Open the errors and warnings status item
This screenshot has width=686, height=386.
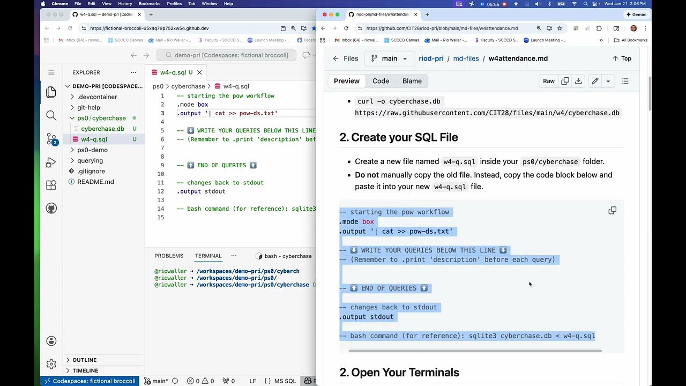point(200,381)
